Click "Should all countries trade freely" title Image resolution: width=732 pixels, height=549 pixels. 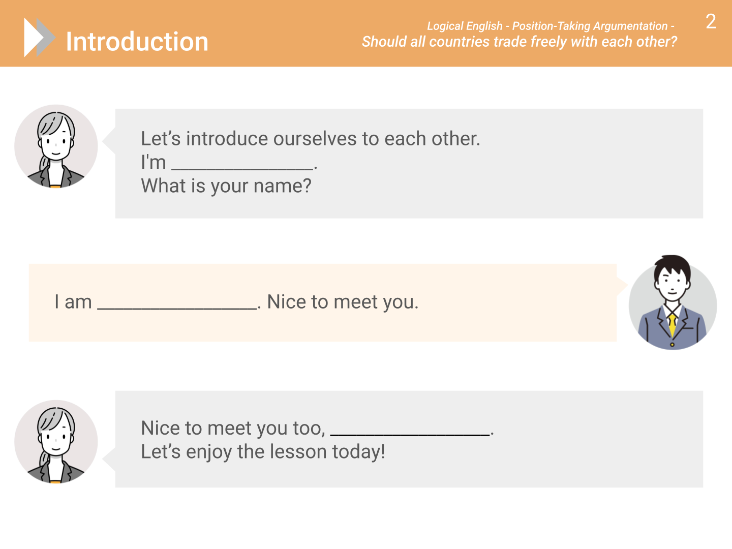coord(519,42)
